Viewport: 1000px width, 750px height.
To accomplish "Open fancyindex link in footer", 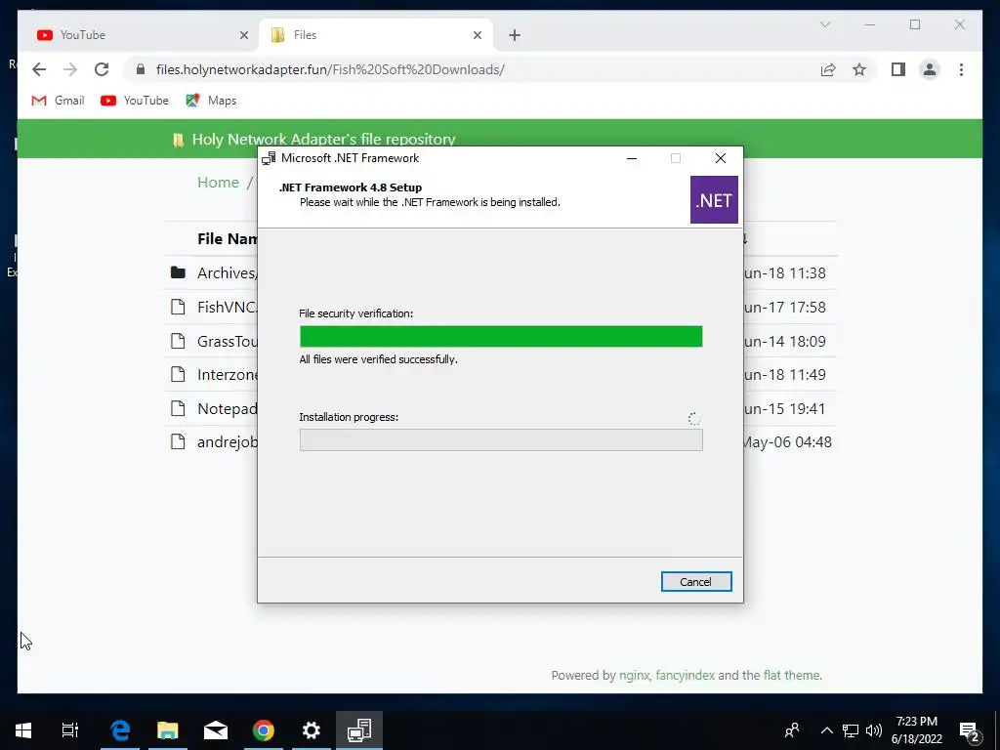I will (685, 676).
